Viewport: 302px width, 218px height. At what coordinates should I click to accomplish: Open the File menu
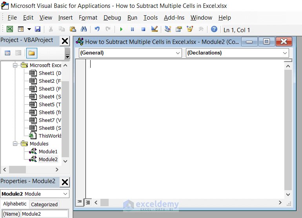[x=12, y=18]
